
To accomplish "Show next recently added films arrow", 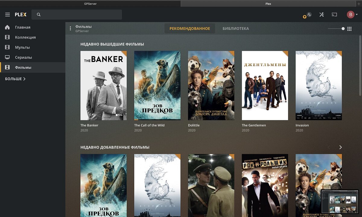I will pyautogui.click(x=341, y=147).
